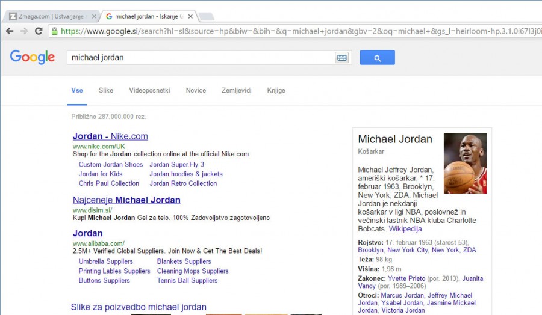Click the on-screen keyboard icon in search box

(341, 58)
